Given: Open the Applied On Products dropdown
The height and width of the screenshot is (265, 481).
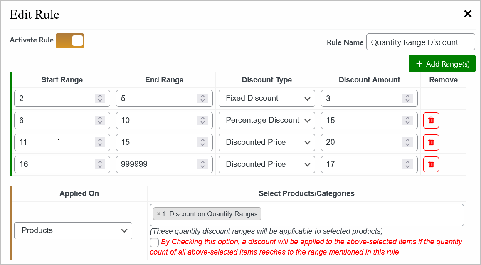Looking at the screenshot, I should 73,230.
